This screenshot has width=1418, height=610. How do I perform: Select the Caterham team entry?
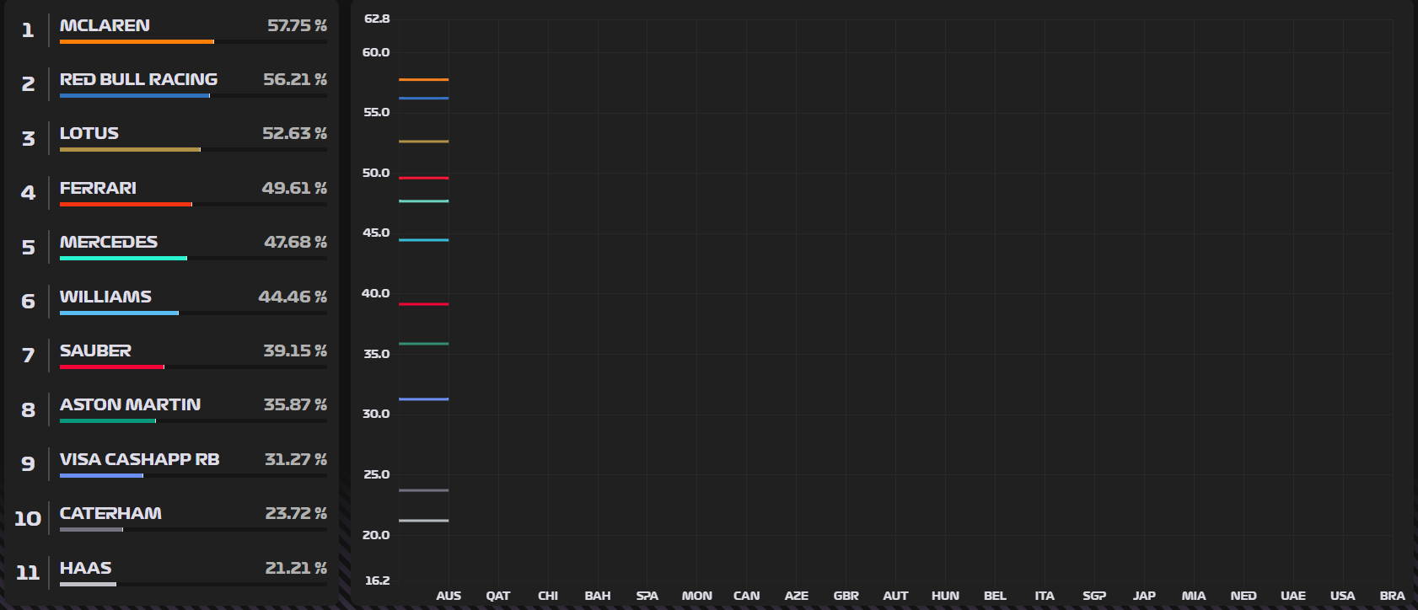[172, 518]
